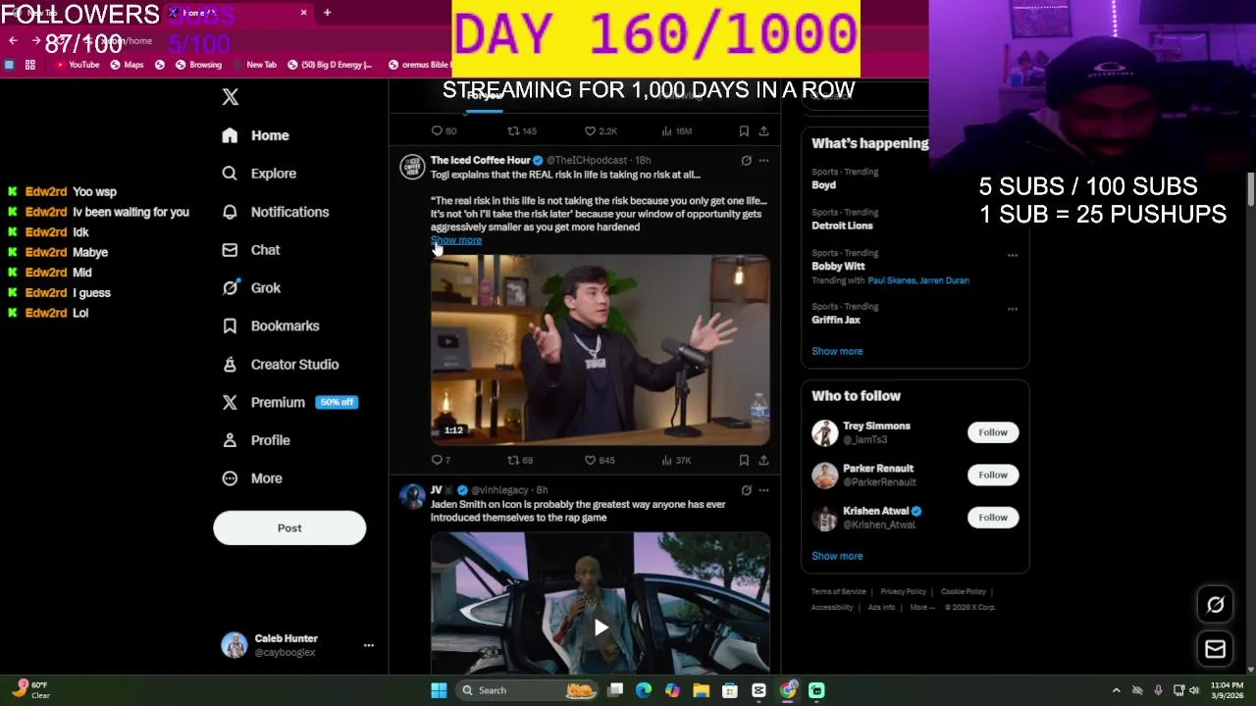1256x706 pixels.
Task: Open Chat in the sidebar
Action: 251,250
